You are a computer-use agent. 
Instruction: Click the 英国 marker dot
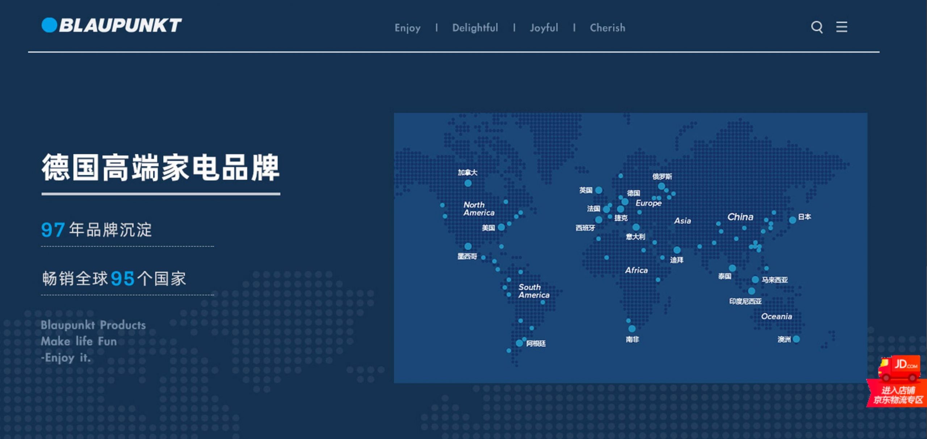coord(599,190)
